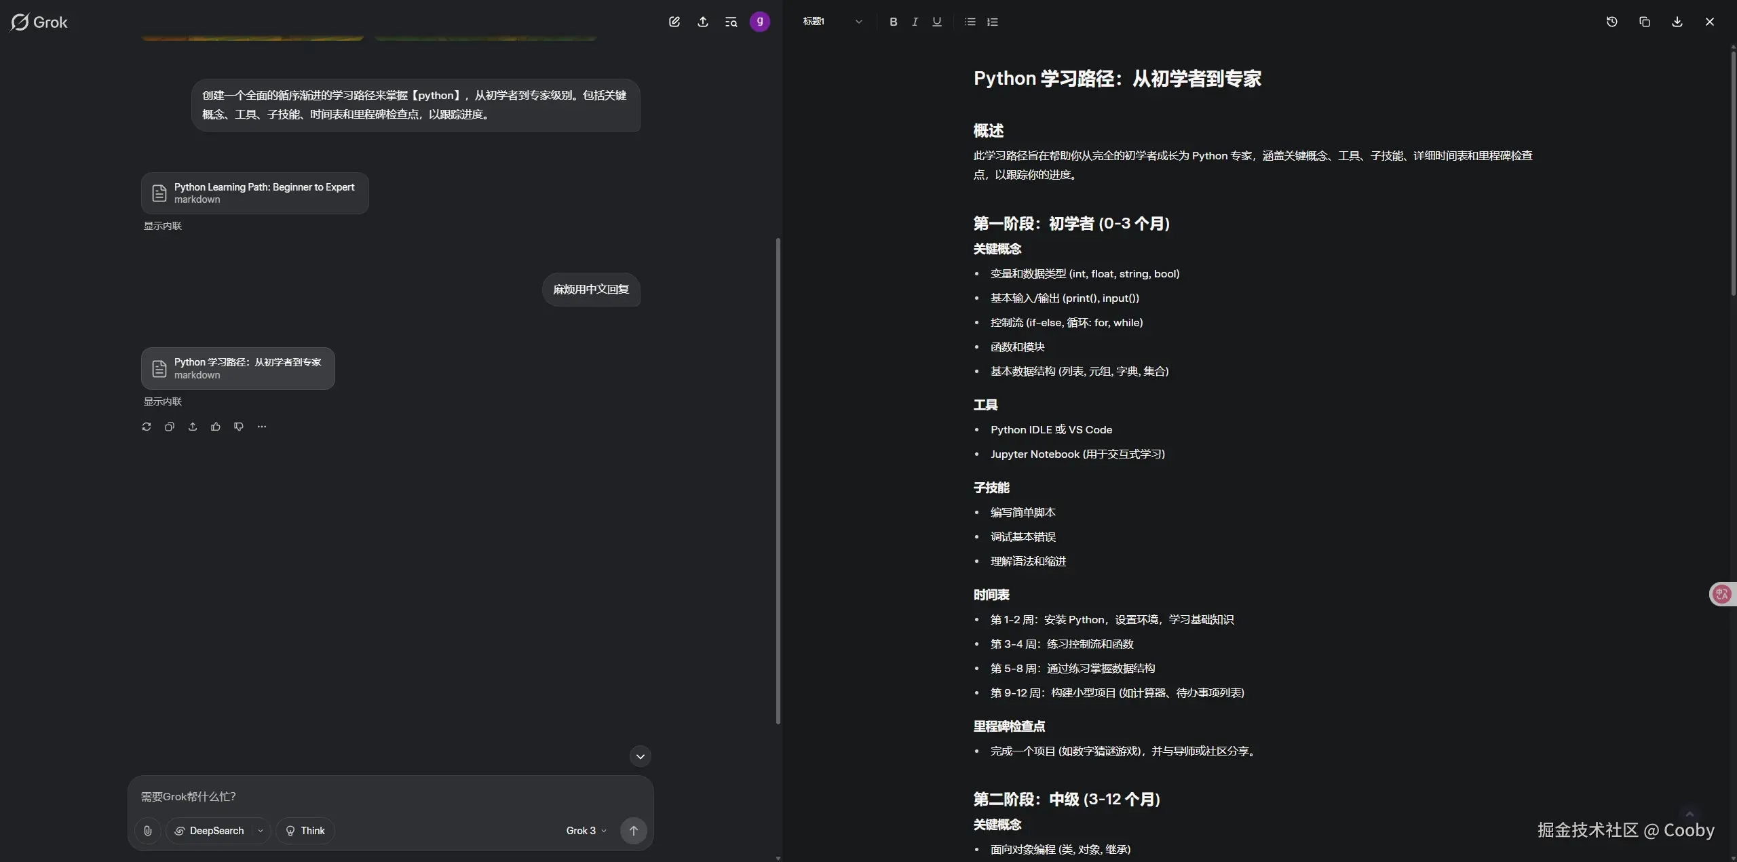Copy document with the copy icon
The height and width of the screenshot is (862, 1737).
(1644, 22)
